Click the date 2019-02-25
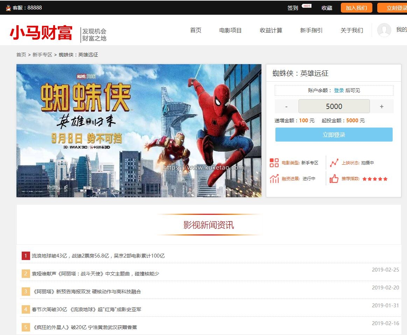 click(x=385, y=270)
